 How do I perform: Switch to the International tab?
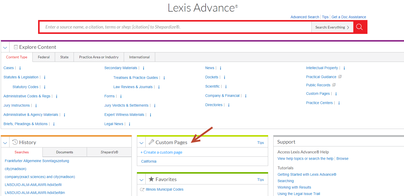[x=139, y=57]
